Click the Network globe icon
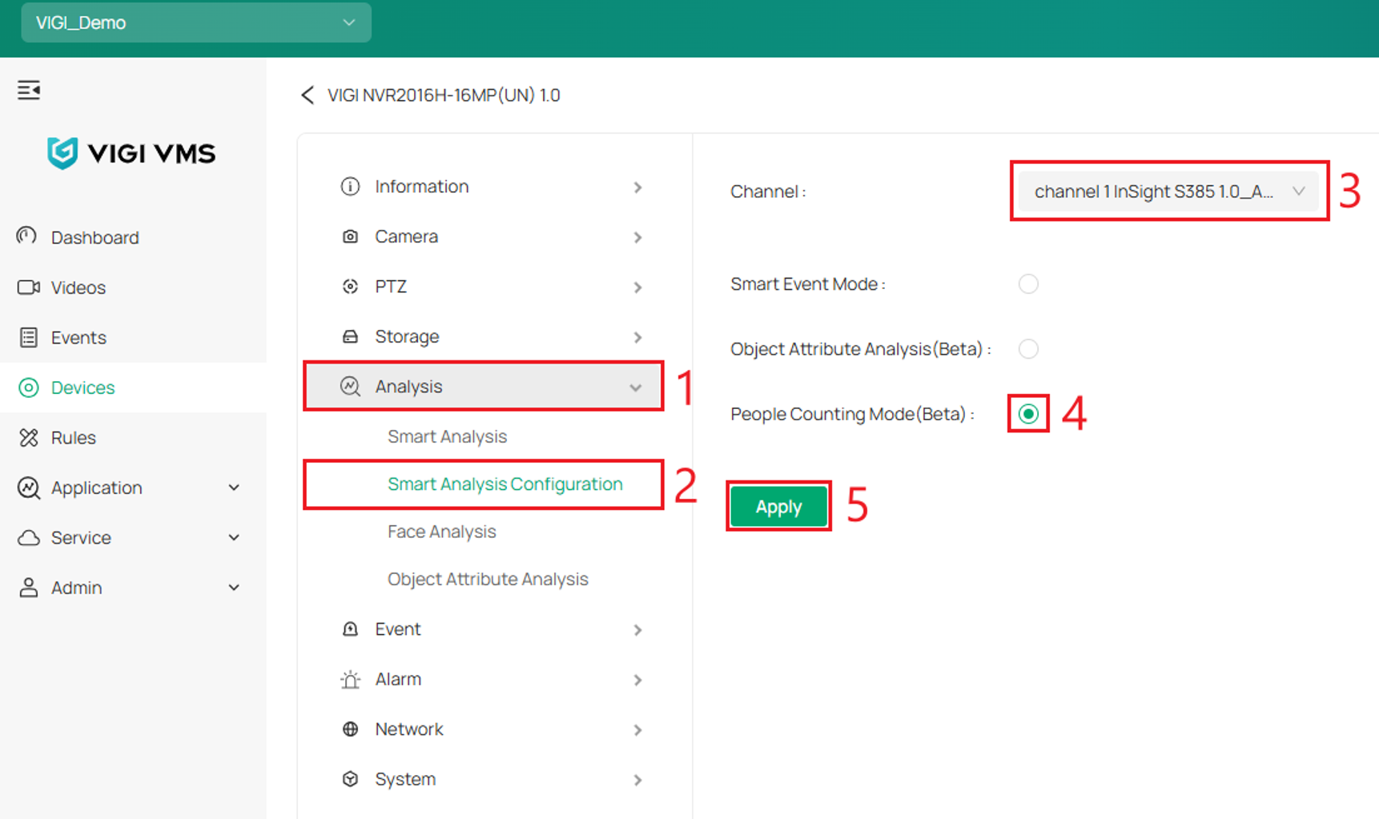1379x819 pixels. [350, 729]
